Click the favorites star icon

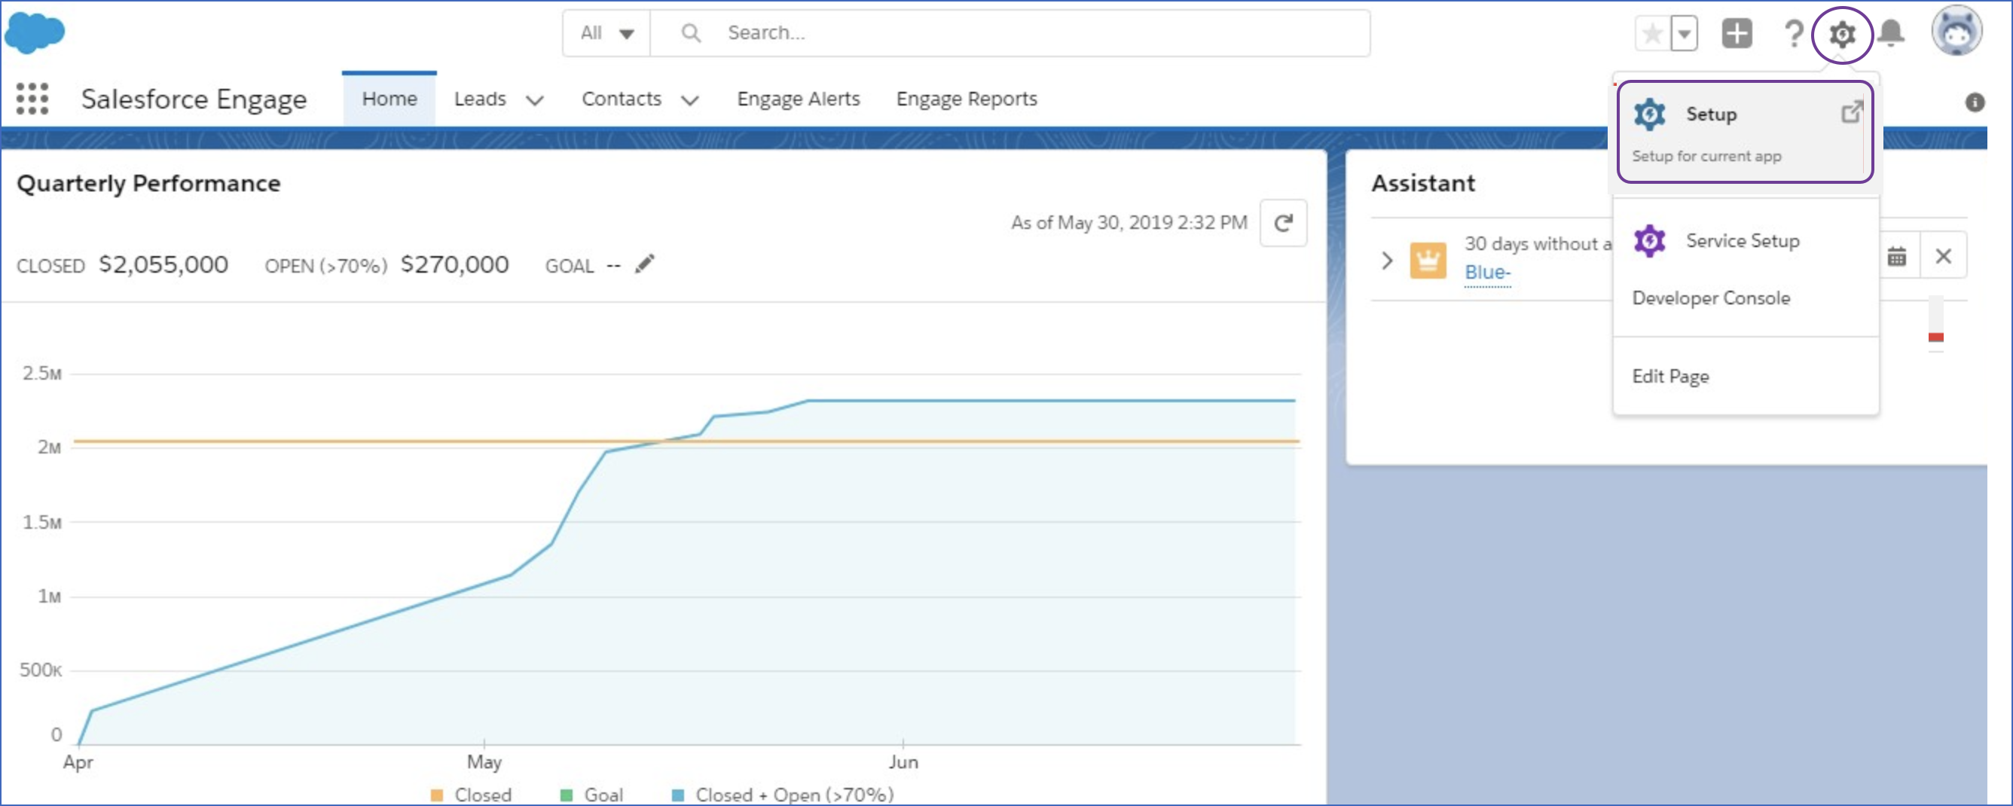click(x=1652, y=34)
